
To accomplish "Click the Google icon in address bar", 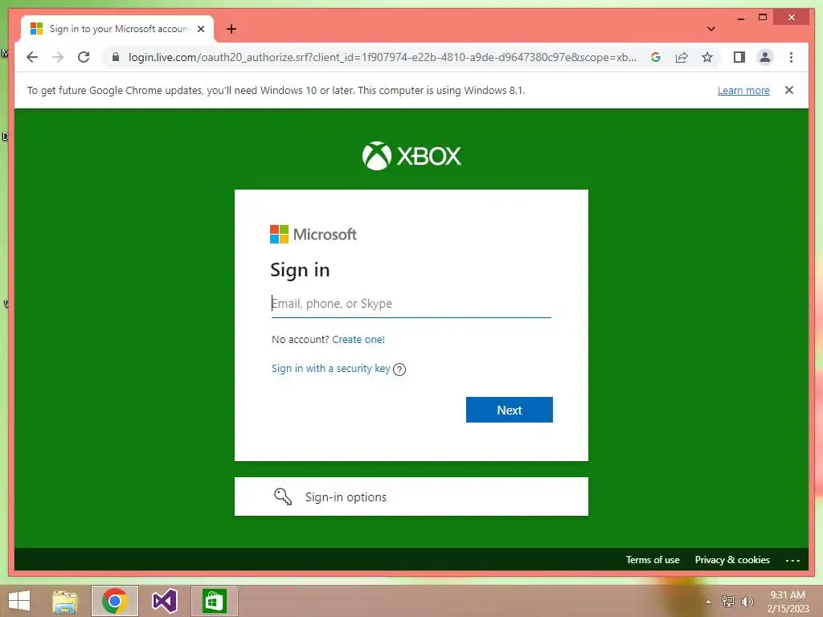I will pos(656,57).
